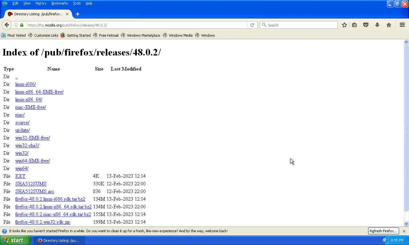This screenshot has height=245, width=409.
Task: Open the File menu
Action: (5, 3)
